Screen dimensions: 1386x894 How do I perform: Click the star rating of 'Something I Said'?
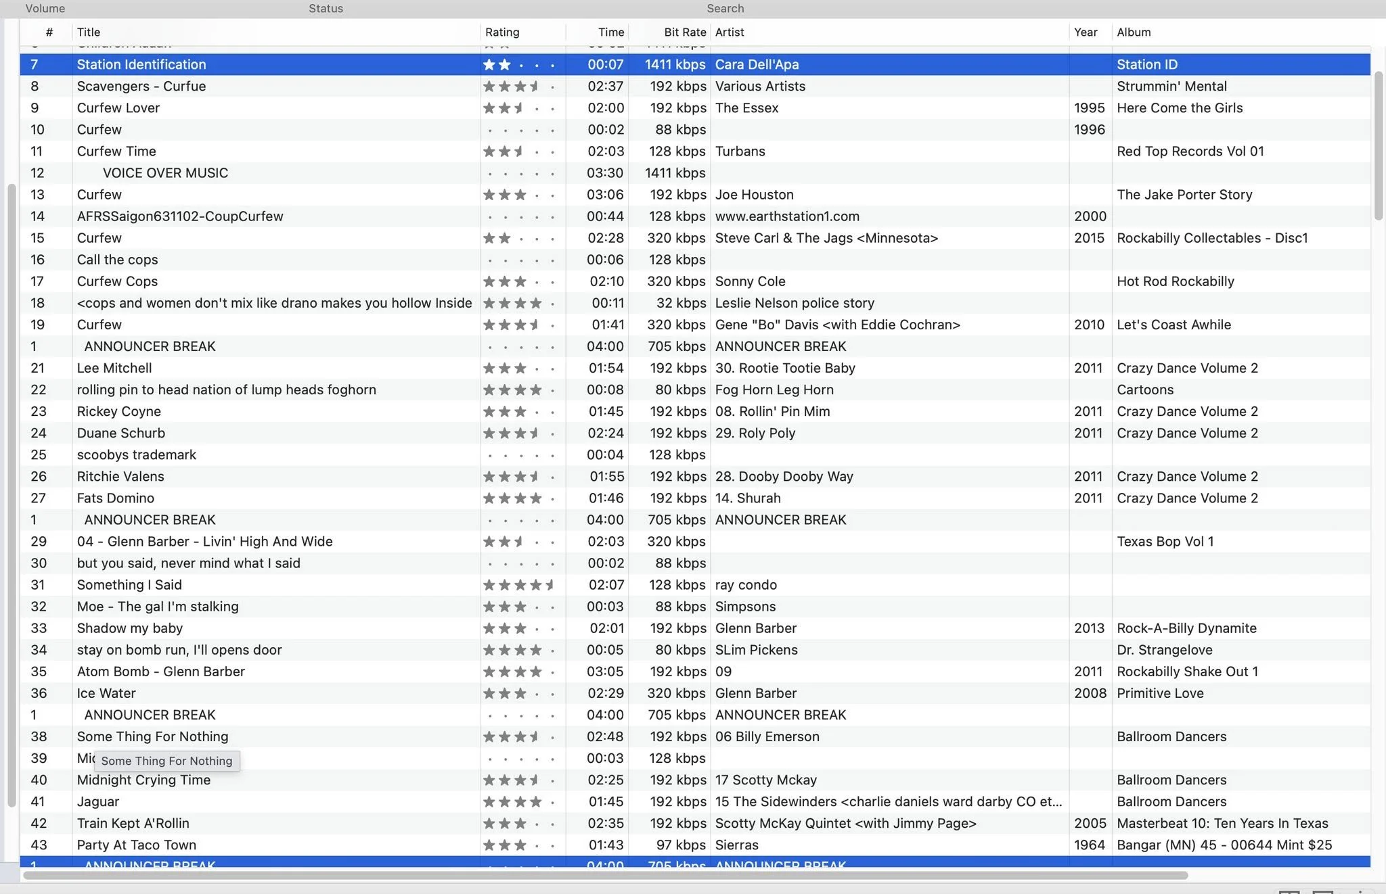(x=520, y=584)
